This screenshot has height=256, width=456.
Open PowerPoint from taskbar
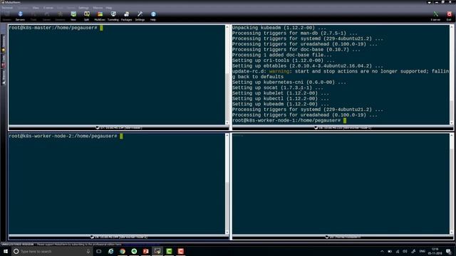click(145, 251)
